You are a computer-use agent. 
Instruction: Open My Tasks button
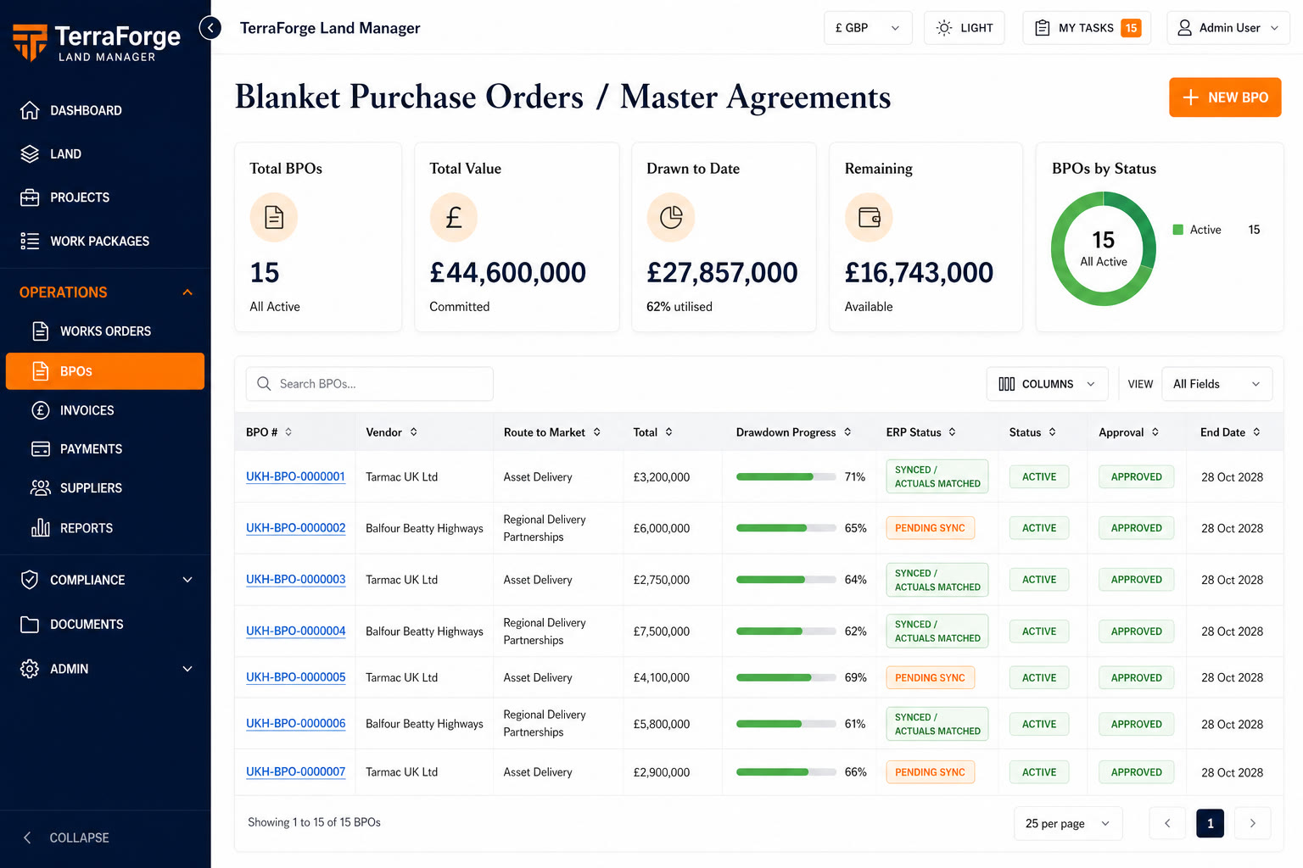click(1087, 28)
